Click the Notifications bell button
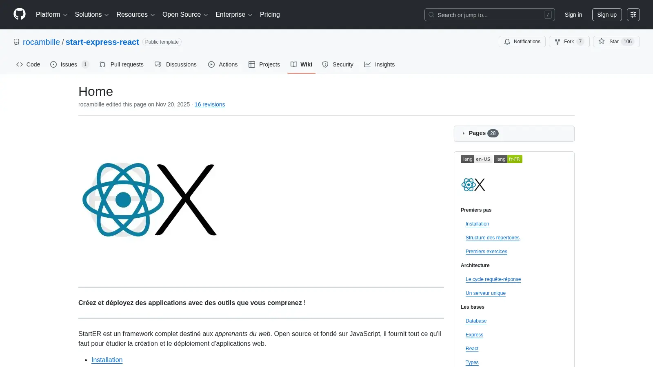 522,42
